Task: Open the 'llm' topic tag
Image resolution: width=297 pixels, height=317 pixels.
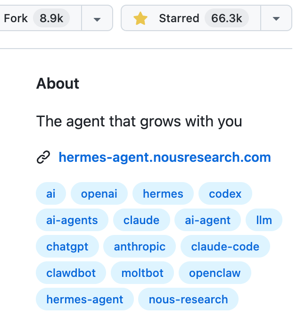Action: [x=264, y=220]
